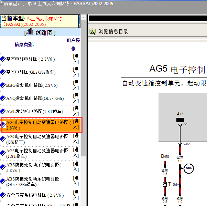The height and width of the screenshot is (206, 207).
Task: Open [进入] for ANQ发动机电路图(GLi、GSi)
Action: (76, 98)
